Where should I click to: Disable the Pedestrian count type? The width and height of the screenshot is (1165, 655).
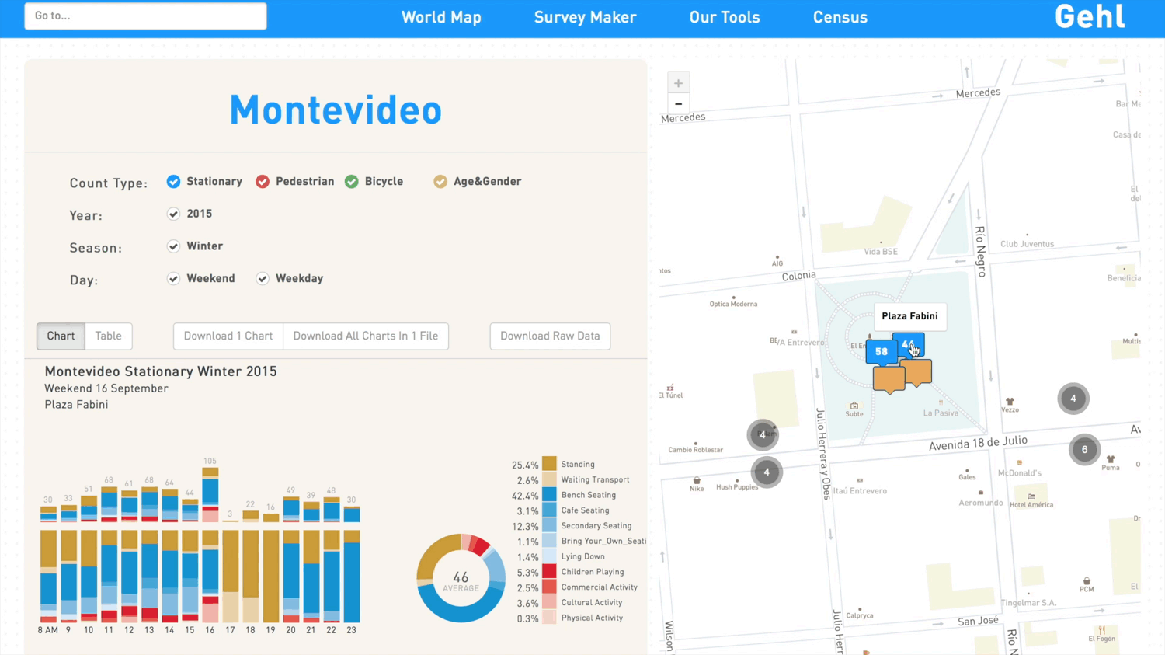(x=263, y=181)
